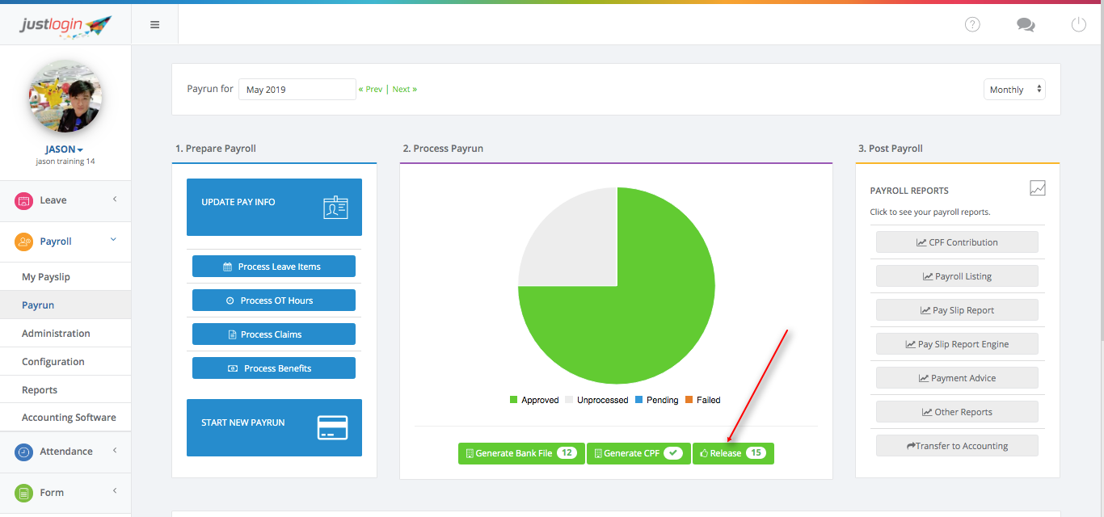
Task: Click the justlogin logo
Action: pos(65,27)
